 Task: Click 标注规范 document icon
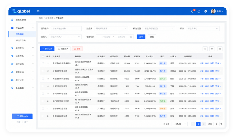point(12,64)
